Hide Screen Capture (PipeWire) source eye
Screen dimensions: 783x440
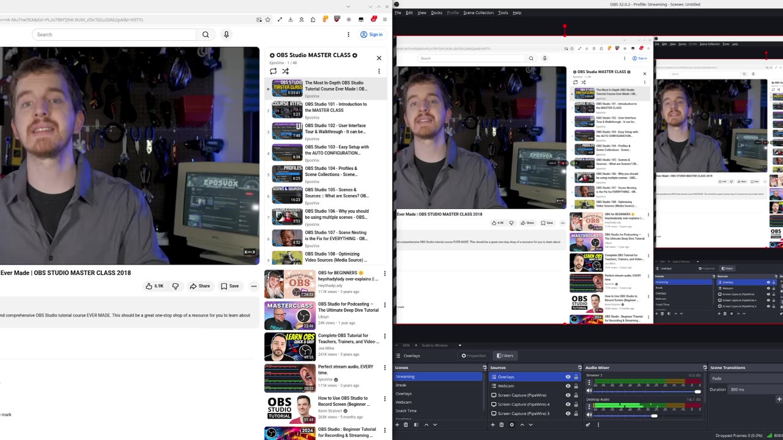click(568, 395)
